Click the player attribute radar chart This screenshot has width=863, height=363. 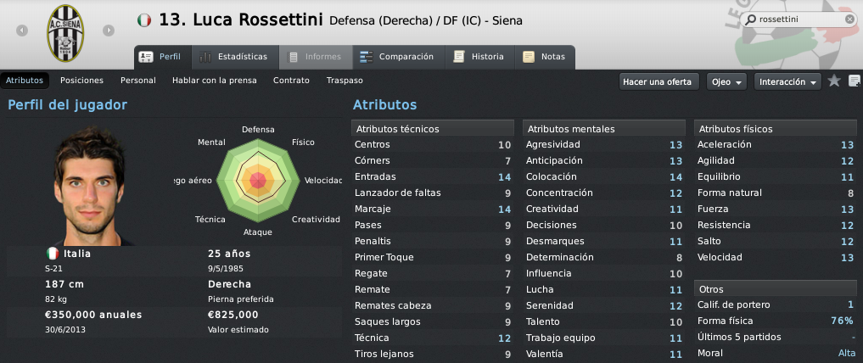coord(258,181)
